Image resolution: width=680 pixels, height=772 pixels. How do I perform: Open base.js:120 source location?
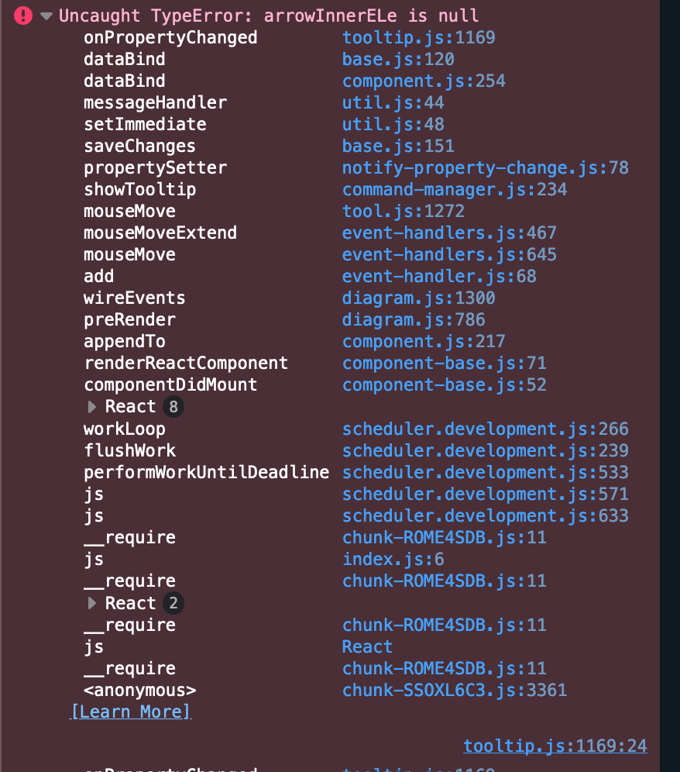(398, 59)
